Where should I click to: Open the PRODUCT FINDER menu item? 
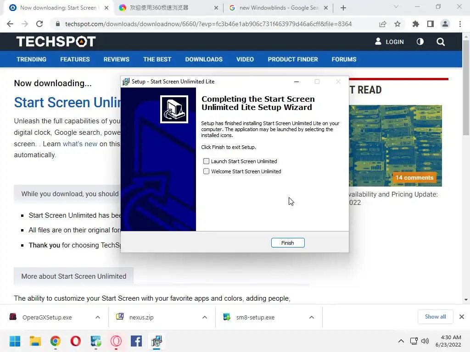click(x=293, y=59)
